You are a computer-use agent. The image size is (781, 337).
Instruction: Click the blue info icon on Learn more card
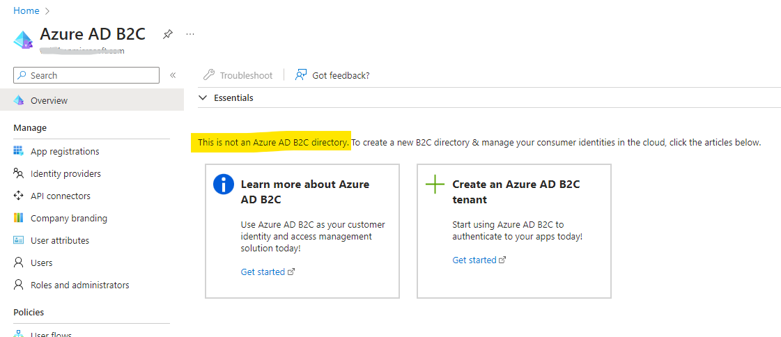(224, 185)
